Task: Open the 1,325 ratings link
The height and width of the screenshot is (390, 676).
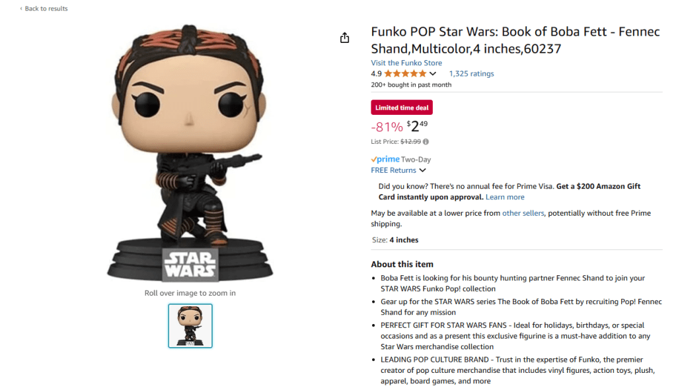Action: pyautogui.click(x=471, y=74)
